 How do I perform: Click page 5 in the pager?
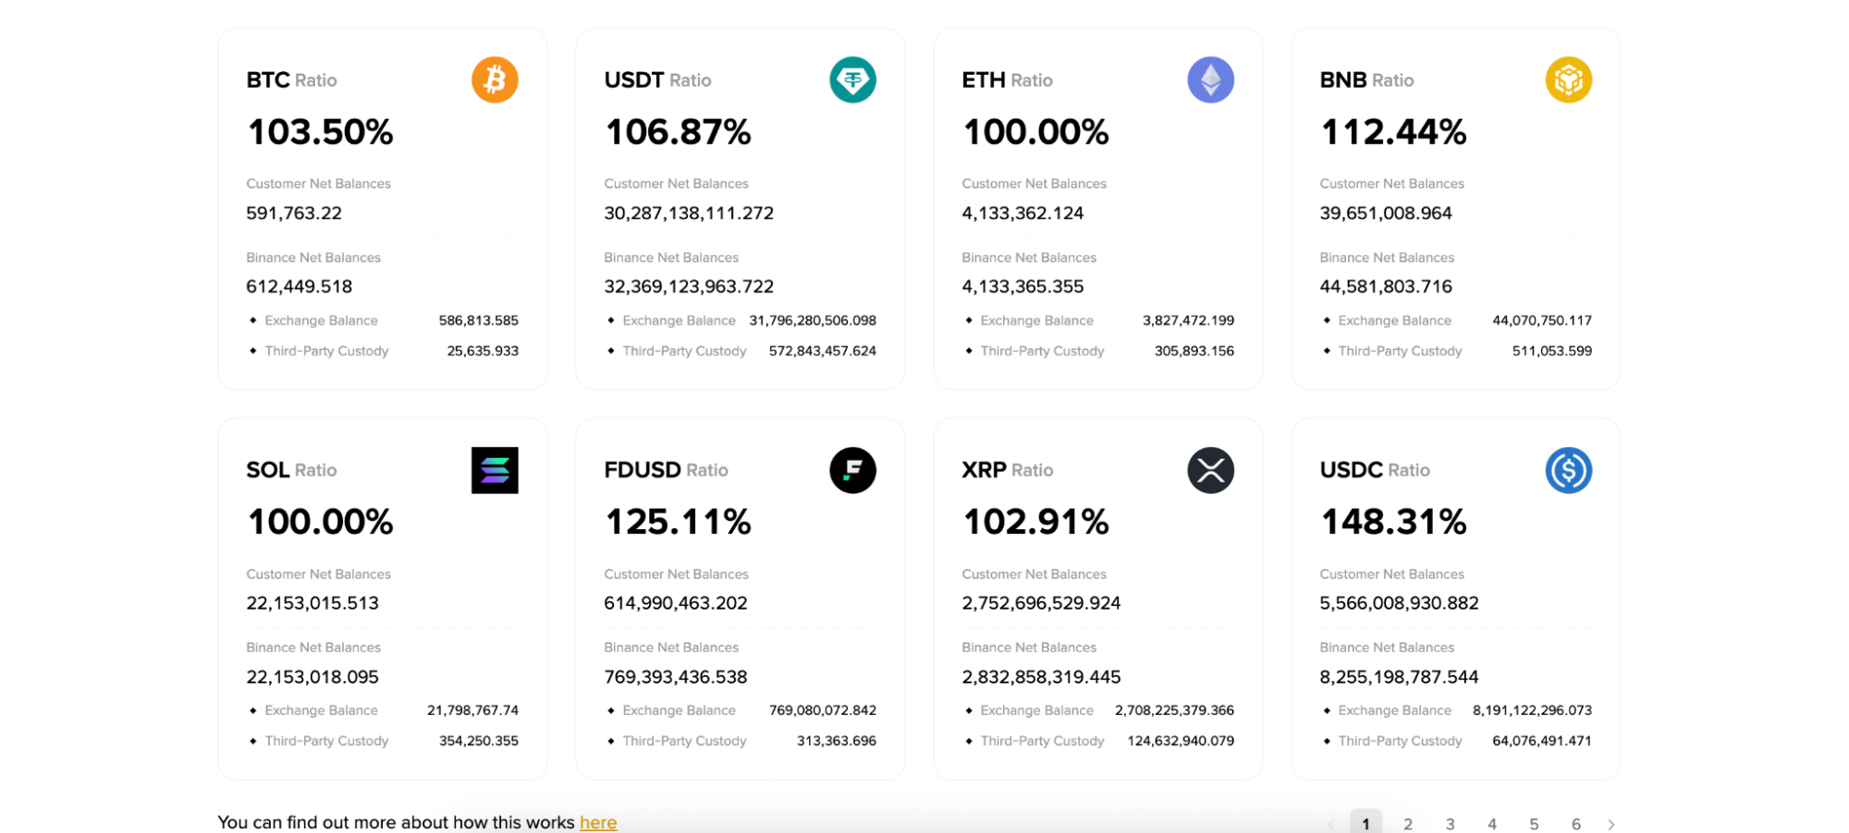pos(1534,823)
